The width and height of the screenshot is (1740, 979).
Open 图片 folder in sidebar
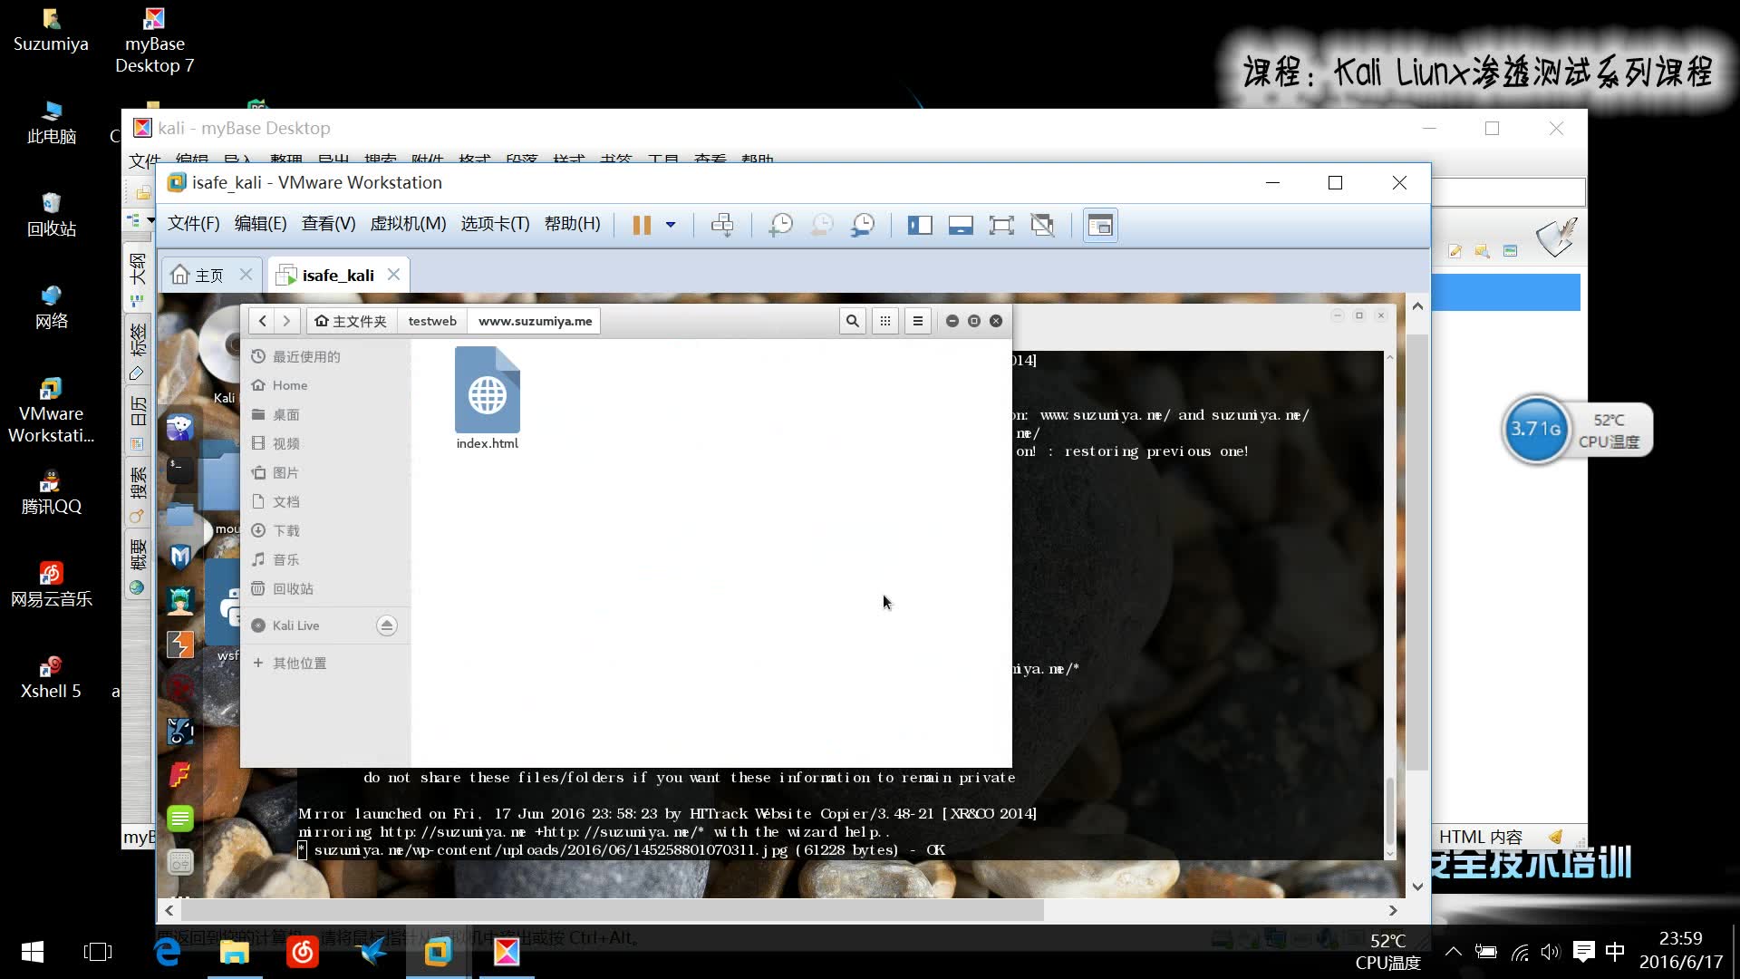point(324,472)
